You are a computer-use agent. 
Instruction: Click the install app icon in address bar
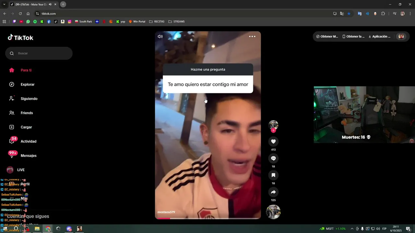(x=335, y=14)
